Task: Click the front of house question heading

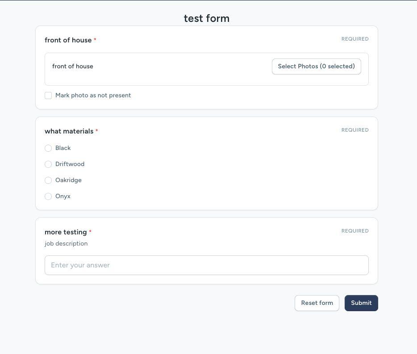Action: pyautogui.click(x=68, y=40)
